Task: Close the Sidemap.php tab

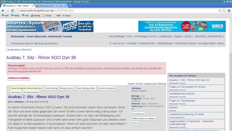Action: 65,6
